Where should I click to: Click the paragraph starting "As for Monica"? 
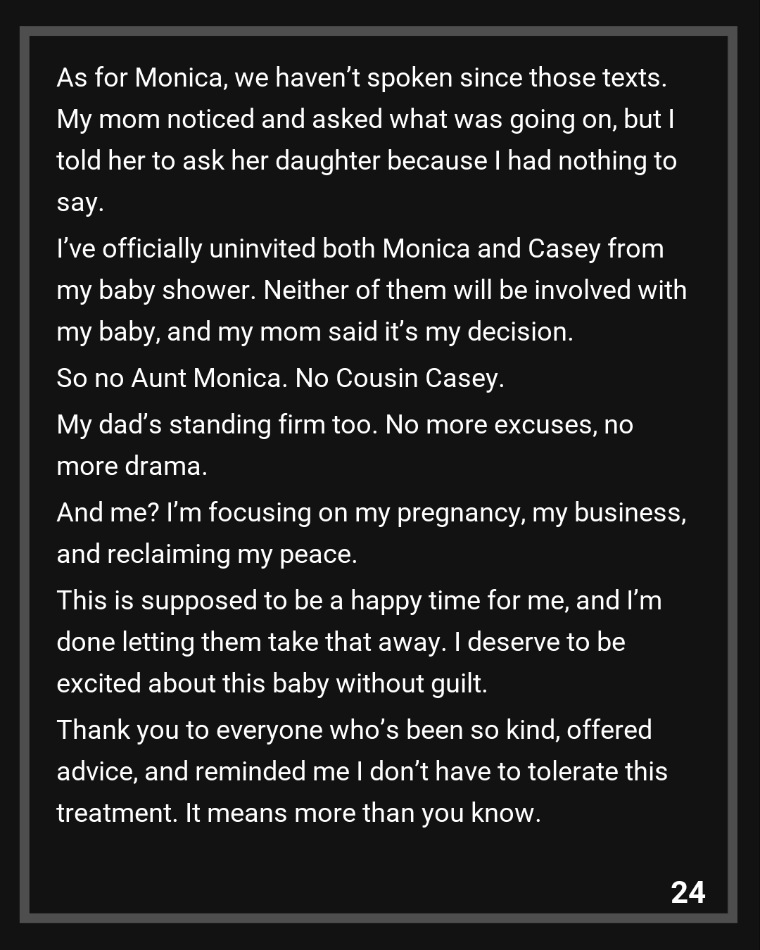click(x=366, y=139)
